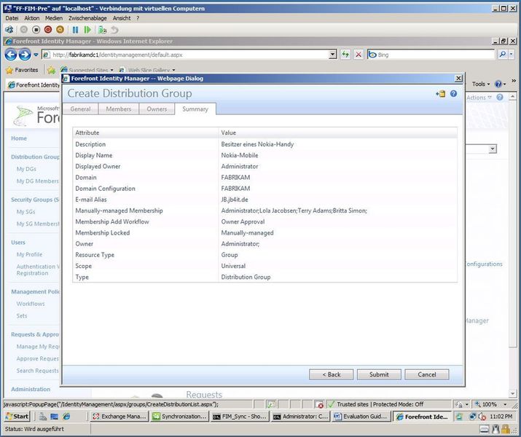Switch to the Owners tab

pos(157,109)
